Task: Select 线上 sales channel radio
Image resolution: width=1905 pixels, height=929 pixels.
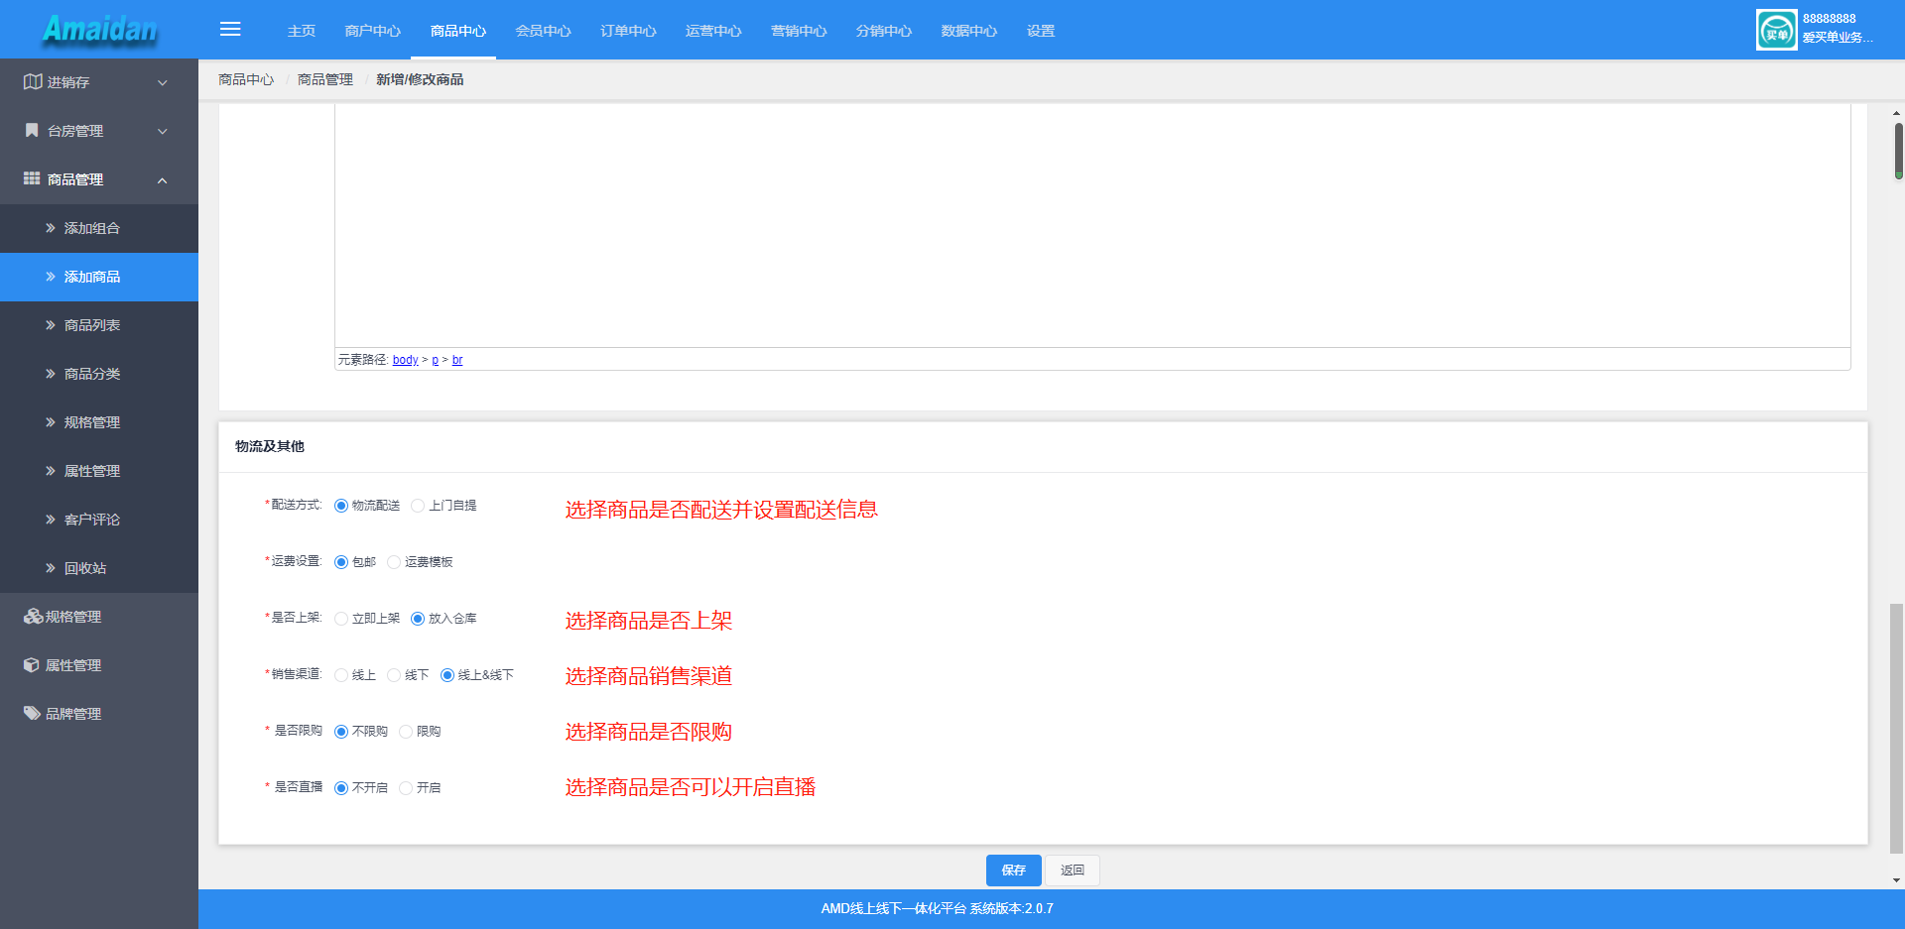Action: coord(341,675)
